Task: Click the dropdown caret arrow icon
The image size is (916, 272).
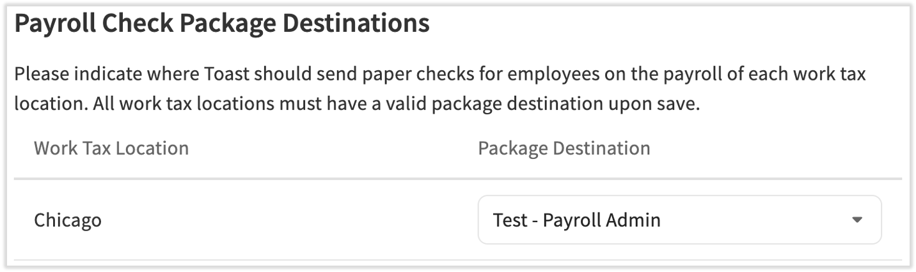Action: pyautogui.click(x=857, y=220)
